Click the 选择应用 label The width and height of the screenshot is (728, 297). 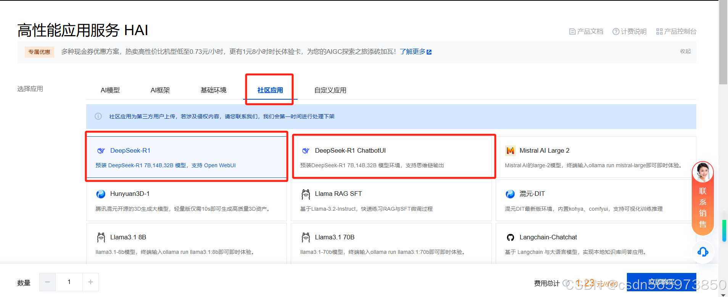tap(30, 89)
